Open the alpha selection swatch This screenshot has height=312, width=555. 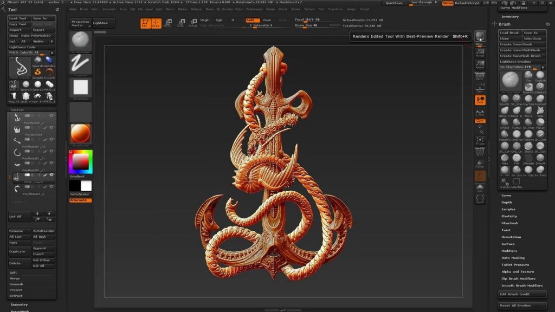tap(81, 88)
